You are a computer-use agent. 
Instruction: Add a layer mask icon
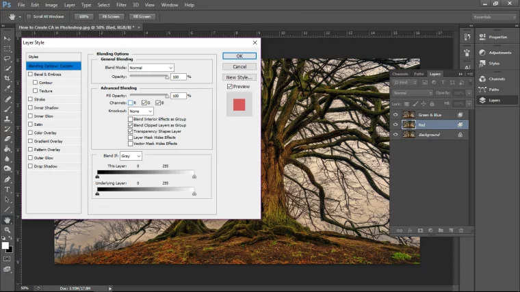click(x=420, y=230)
